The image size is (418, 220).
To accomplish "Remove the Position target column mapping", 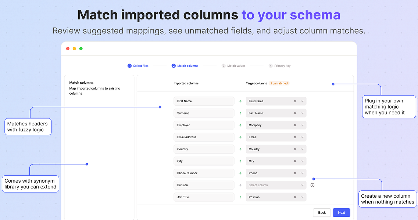I will pos(295,197).
